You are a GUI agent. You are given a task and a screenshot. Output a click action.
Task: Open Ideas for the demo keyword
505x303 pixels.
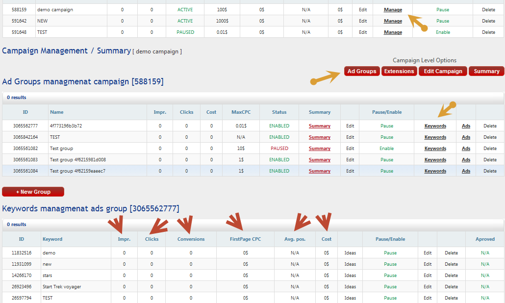[x=350, y=253]
